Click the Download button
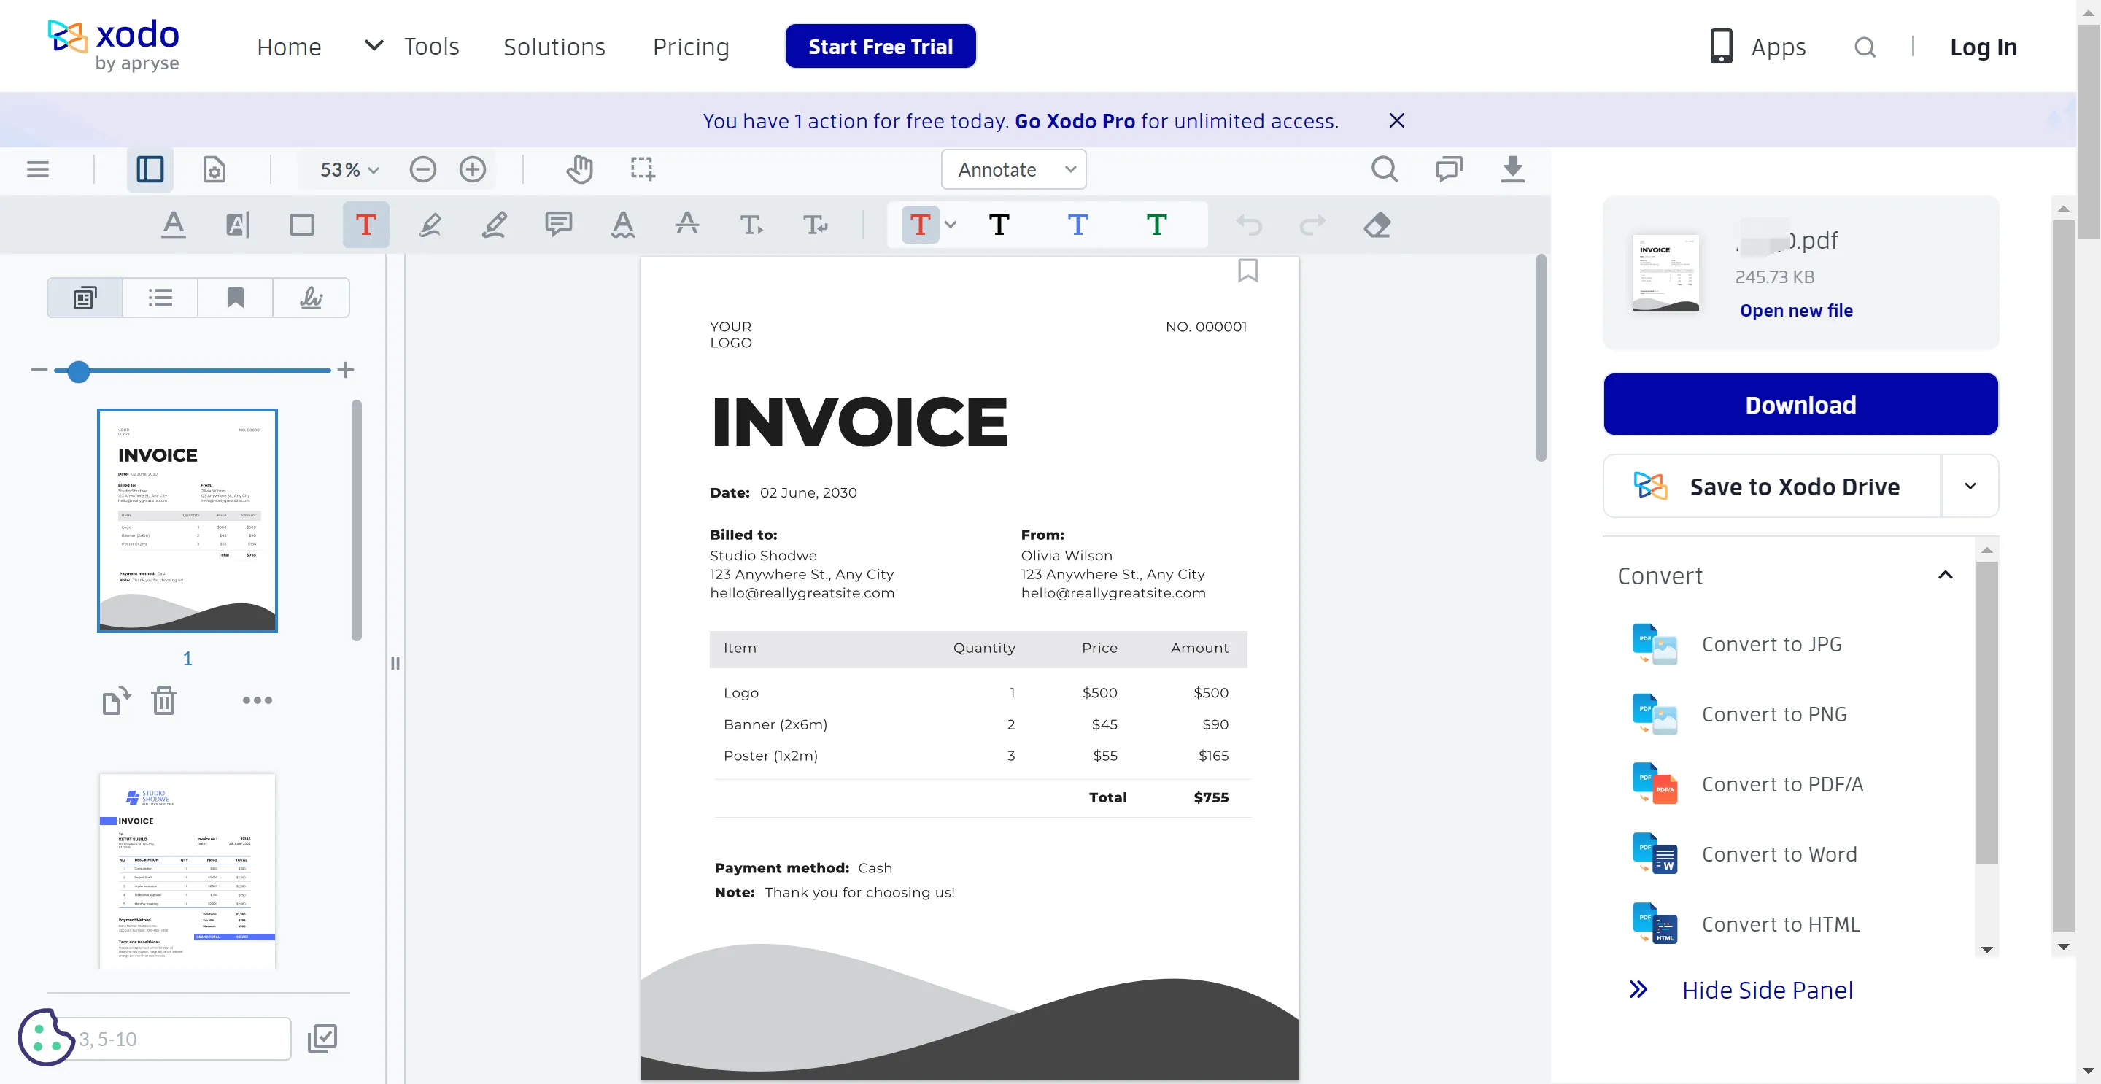Image resolution: width=2101 pixels, height=1084 pixels. tap(1801, 403)
